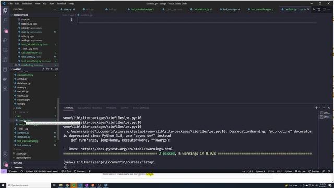This screenshot has height=188, width=334.
Task: Open the Source Control view with badge
Action: click(5, 30)
